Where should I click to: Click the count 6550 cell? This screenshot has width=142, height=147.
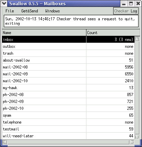coord(110,74)
